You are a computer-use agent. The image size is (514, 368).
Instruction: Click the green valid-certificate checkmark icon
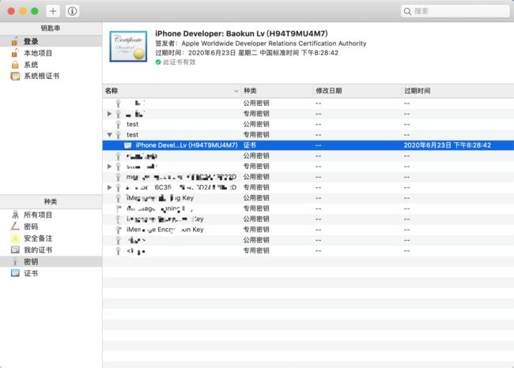pos(158,62)
